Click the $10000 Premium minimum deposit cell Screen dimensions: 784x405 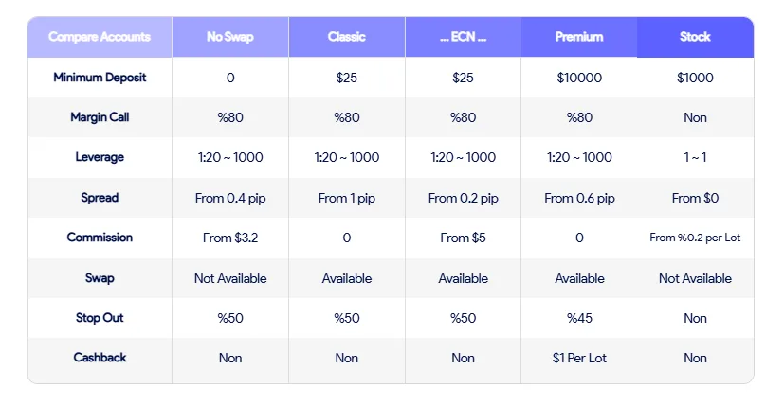click(579, 78)
